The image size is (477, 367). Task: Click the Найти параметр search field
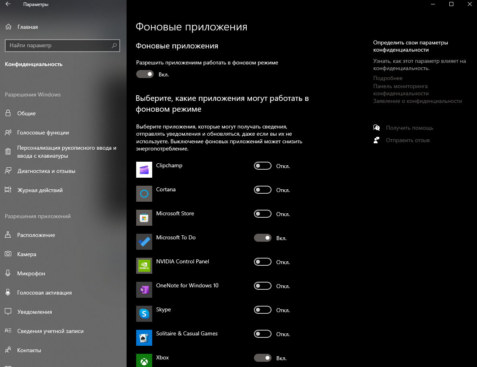(x=62, y=45)
